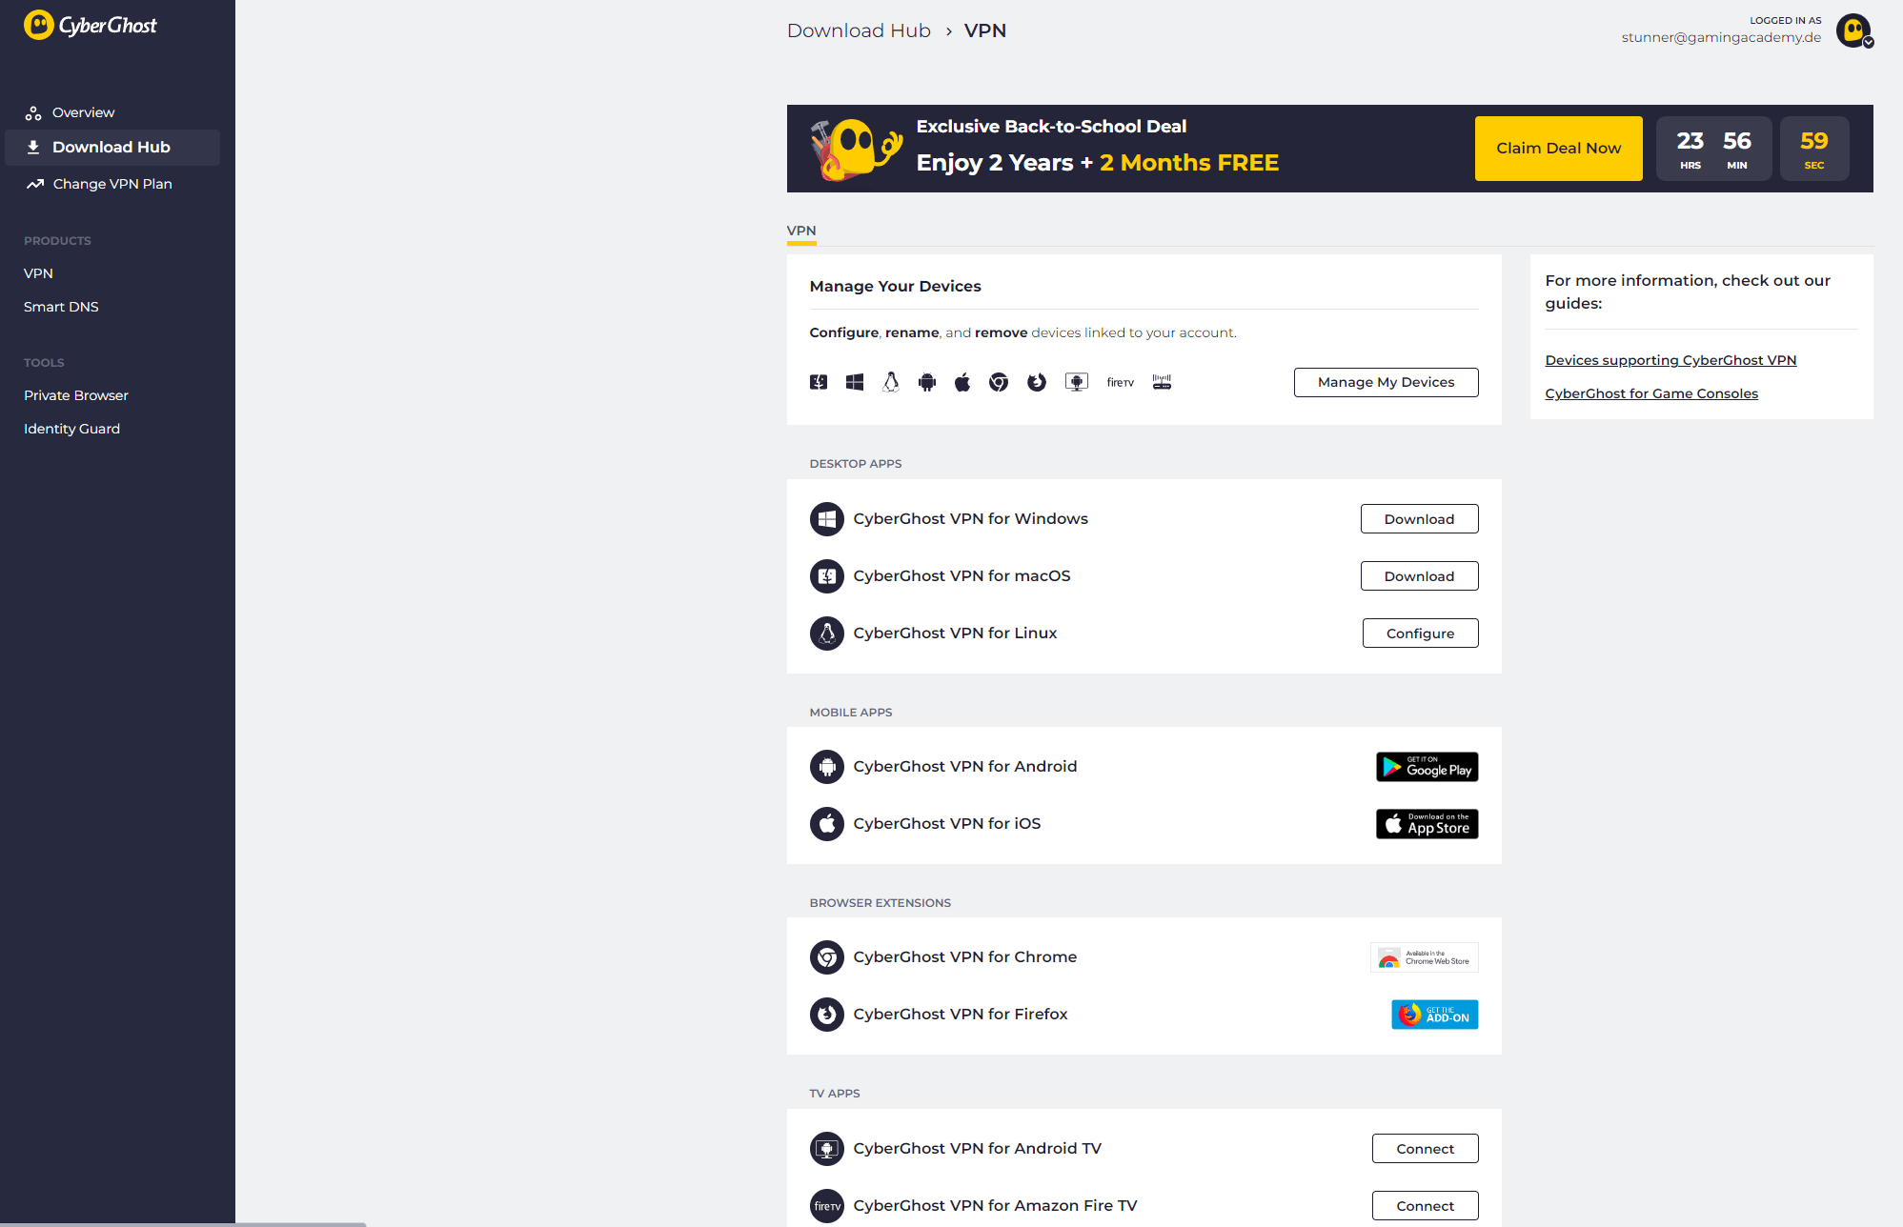1903x1227 pixels.
Task: Click Get it on Google Play badge
Action: [x=1427, y=767]
